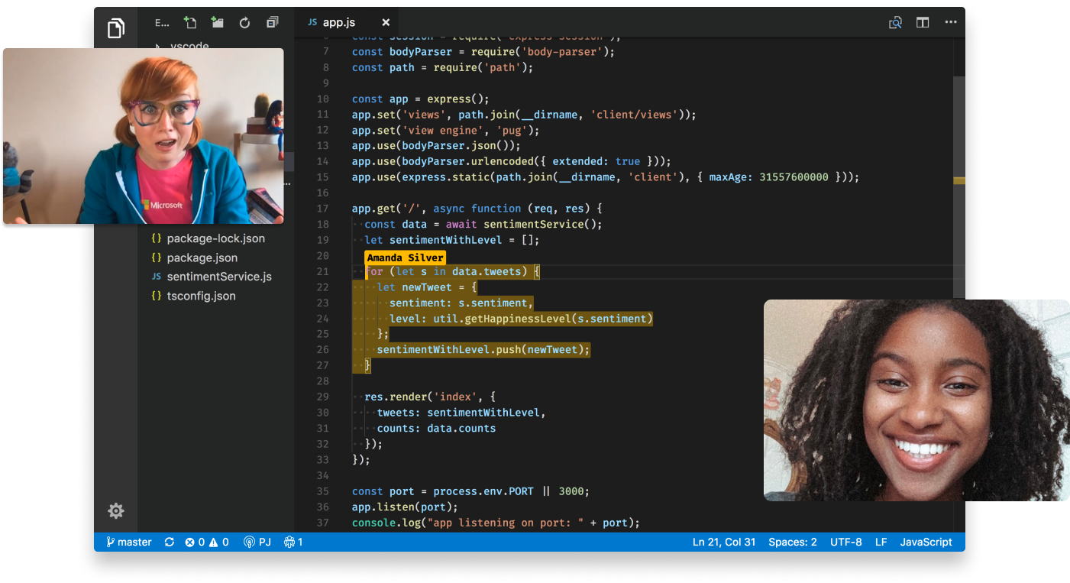
Task: Place the cursor on 'const app = express();'
Action: [x=420, y=99]
